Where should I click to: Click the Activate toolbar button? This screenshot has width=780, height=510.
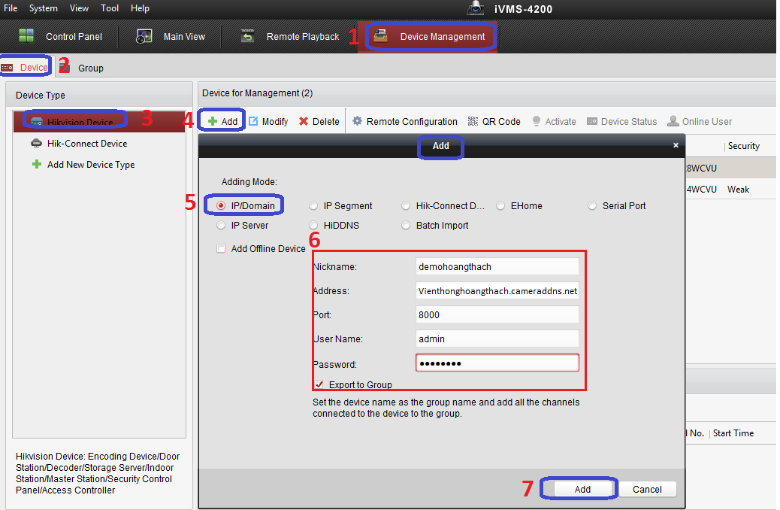[x=554, y=122]
